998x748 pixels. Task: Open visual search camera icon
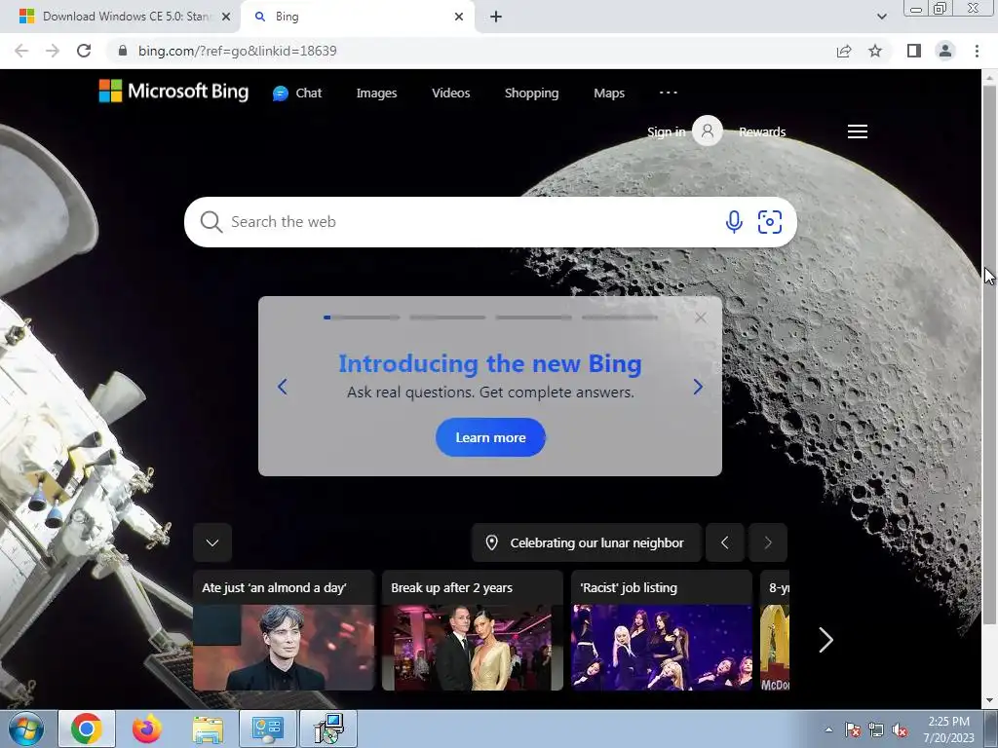click(770, 222)
